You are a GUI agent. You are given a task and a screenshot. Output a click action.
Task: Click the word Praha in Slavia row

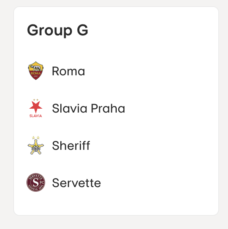click(x=108, y=108)
